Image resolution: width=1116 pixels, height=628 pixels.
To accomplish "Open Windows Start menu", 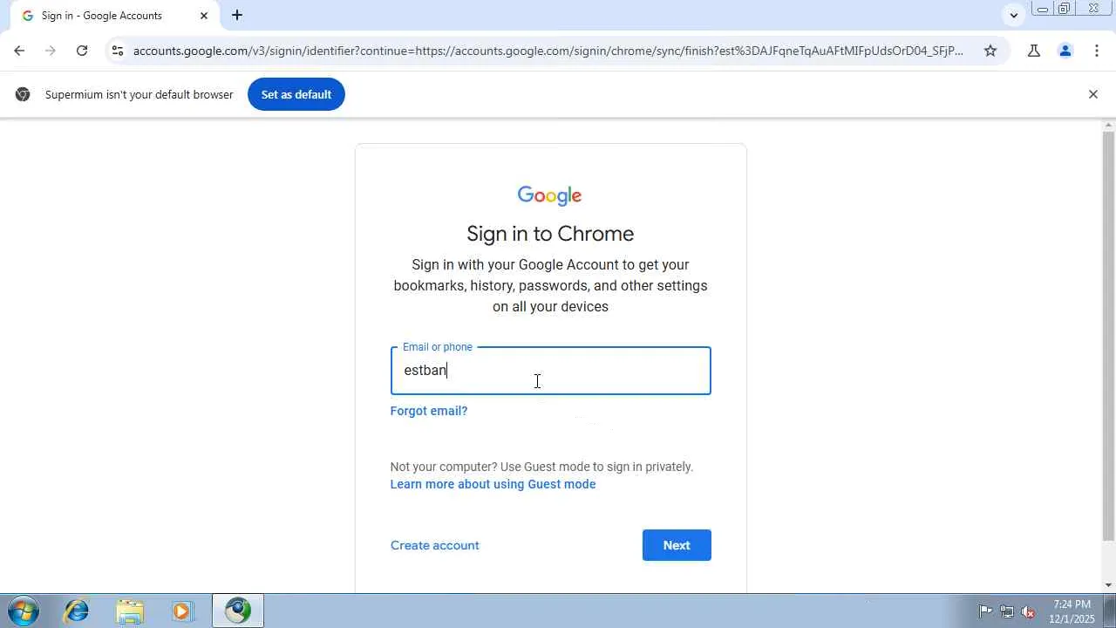I will tap(24, 611).
